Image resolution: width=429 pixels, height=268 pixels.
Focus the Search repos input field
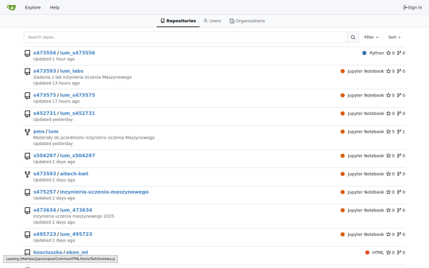[185, 37]
